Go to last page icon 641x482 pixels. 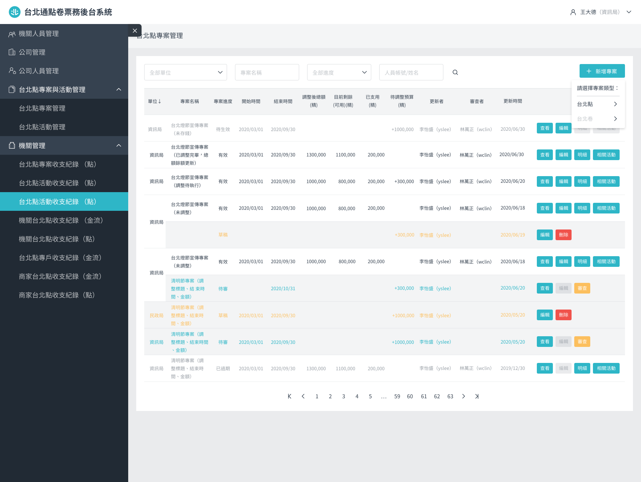coord(477,396)
